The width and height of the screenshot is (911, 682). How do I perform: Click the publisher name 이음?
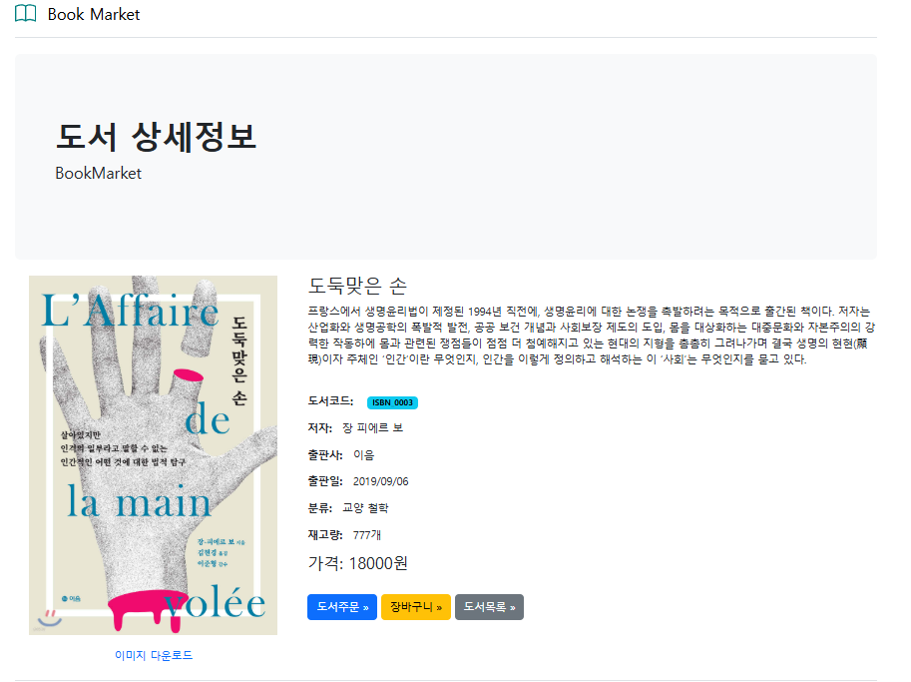pos(364,454)
